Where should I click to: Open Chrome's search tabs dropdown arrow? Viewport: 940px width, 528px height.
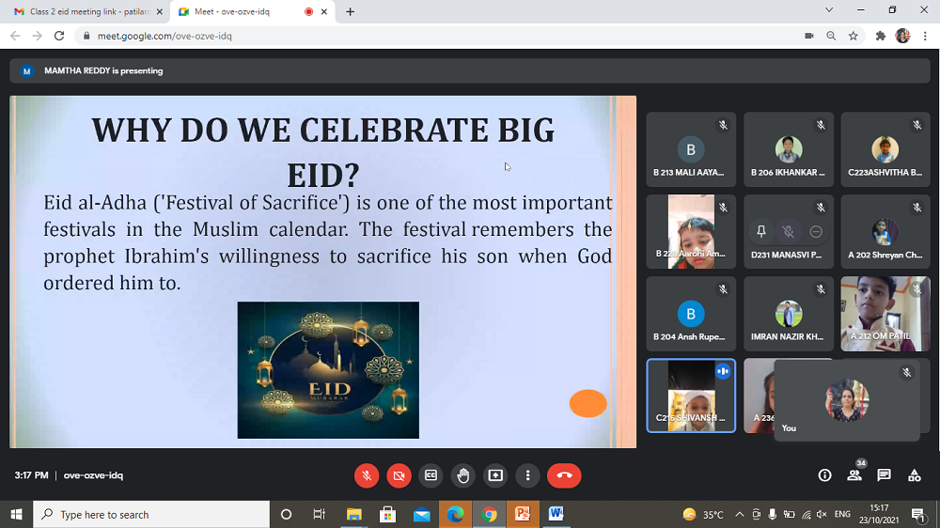[828, 10]
